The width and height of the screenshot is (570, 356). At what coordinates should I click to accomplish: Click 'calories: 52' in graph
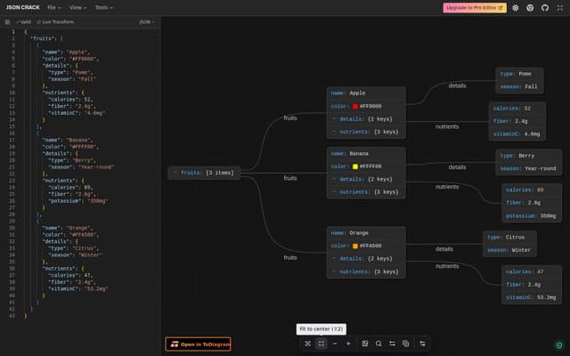(517, 109)
